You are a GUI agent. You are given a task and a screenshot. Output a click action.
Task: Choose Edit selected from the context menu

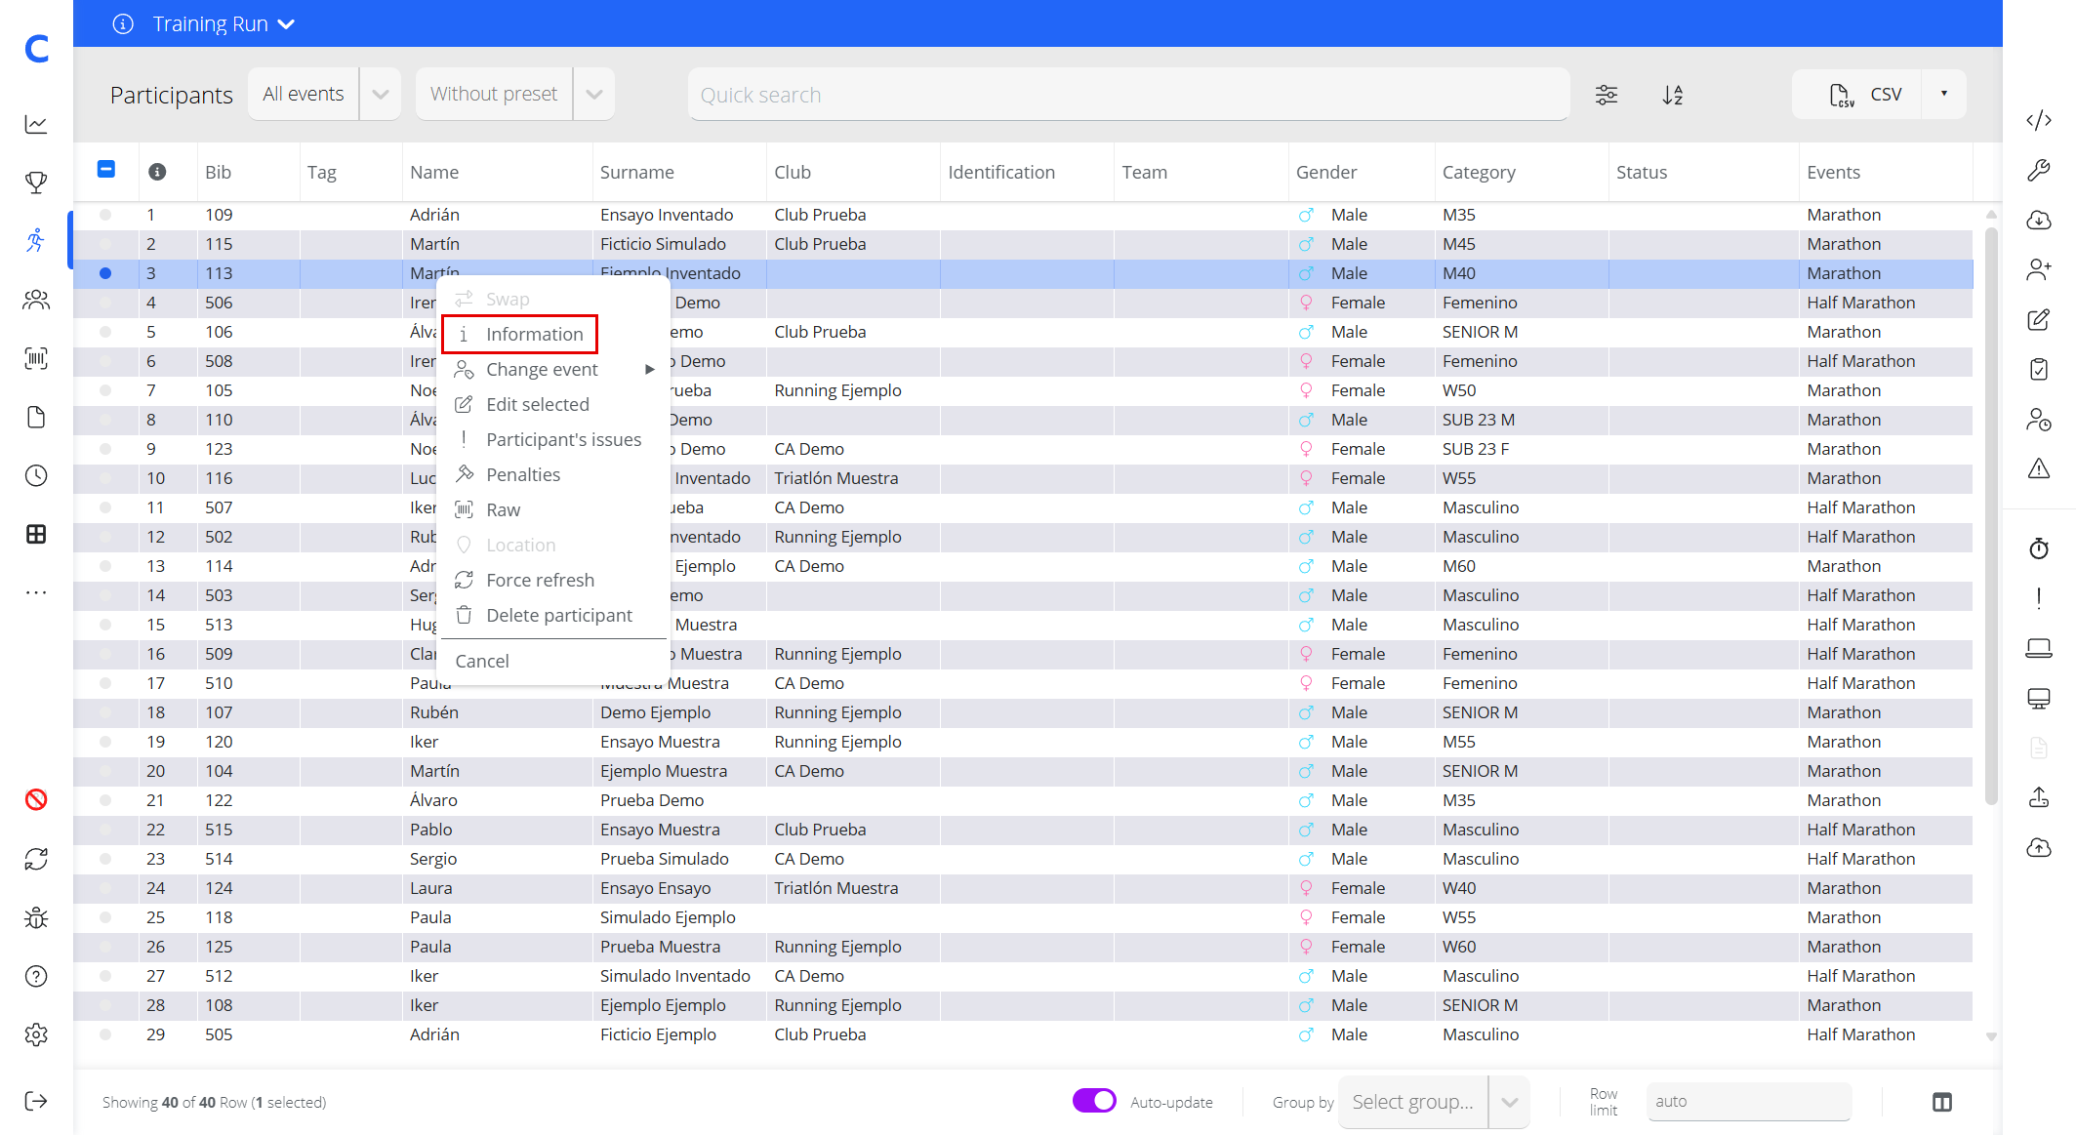(553, 404)
